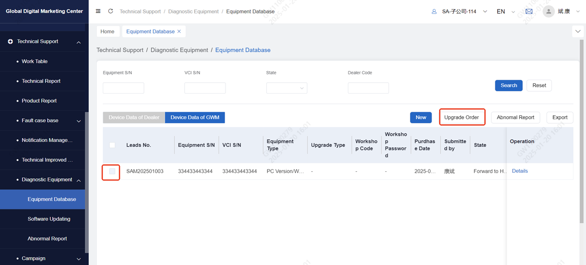
Task: Click the user avatar icon
Action: [x=548, y=12]
